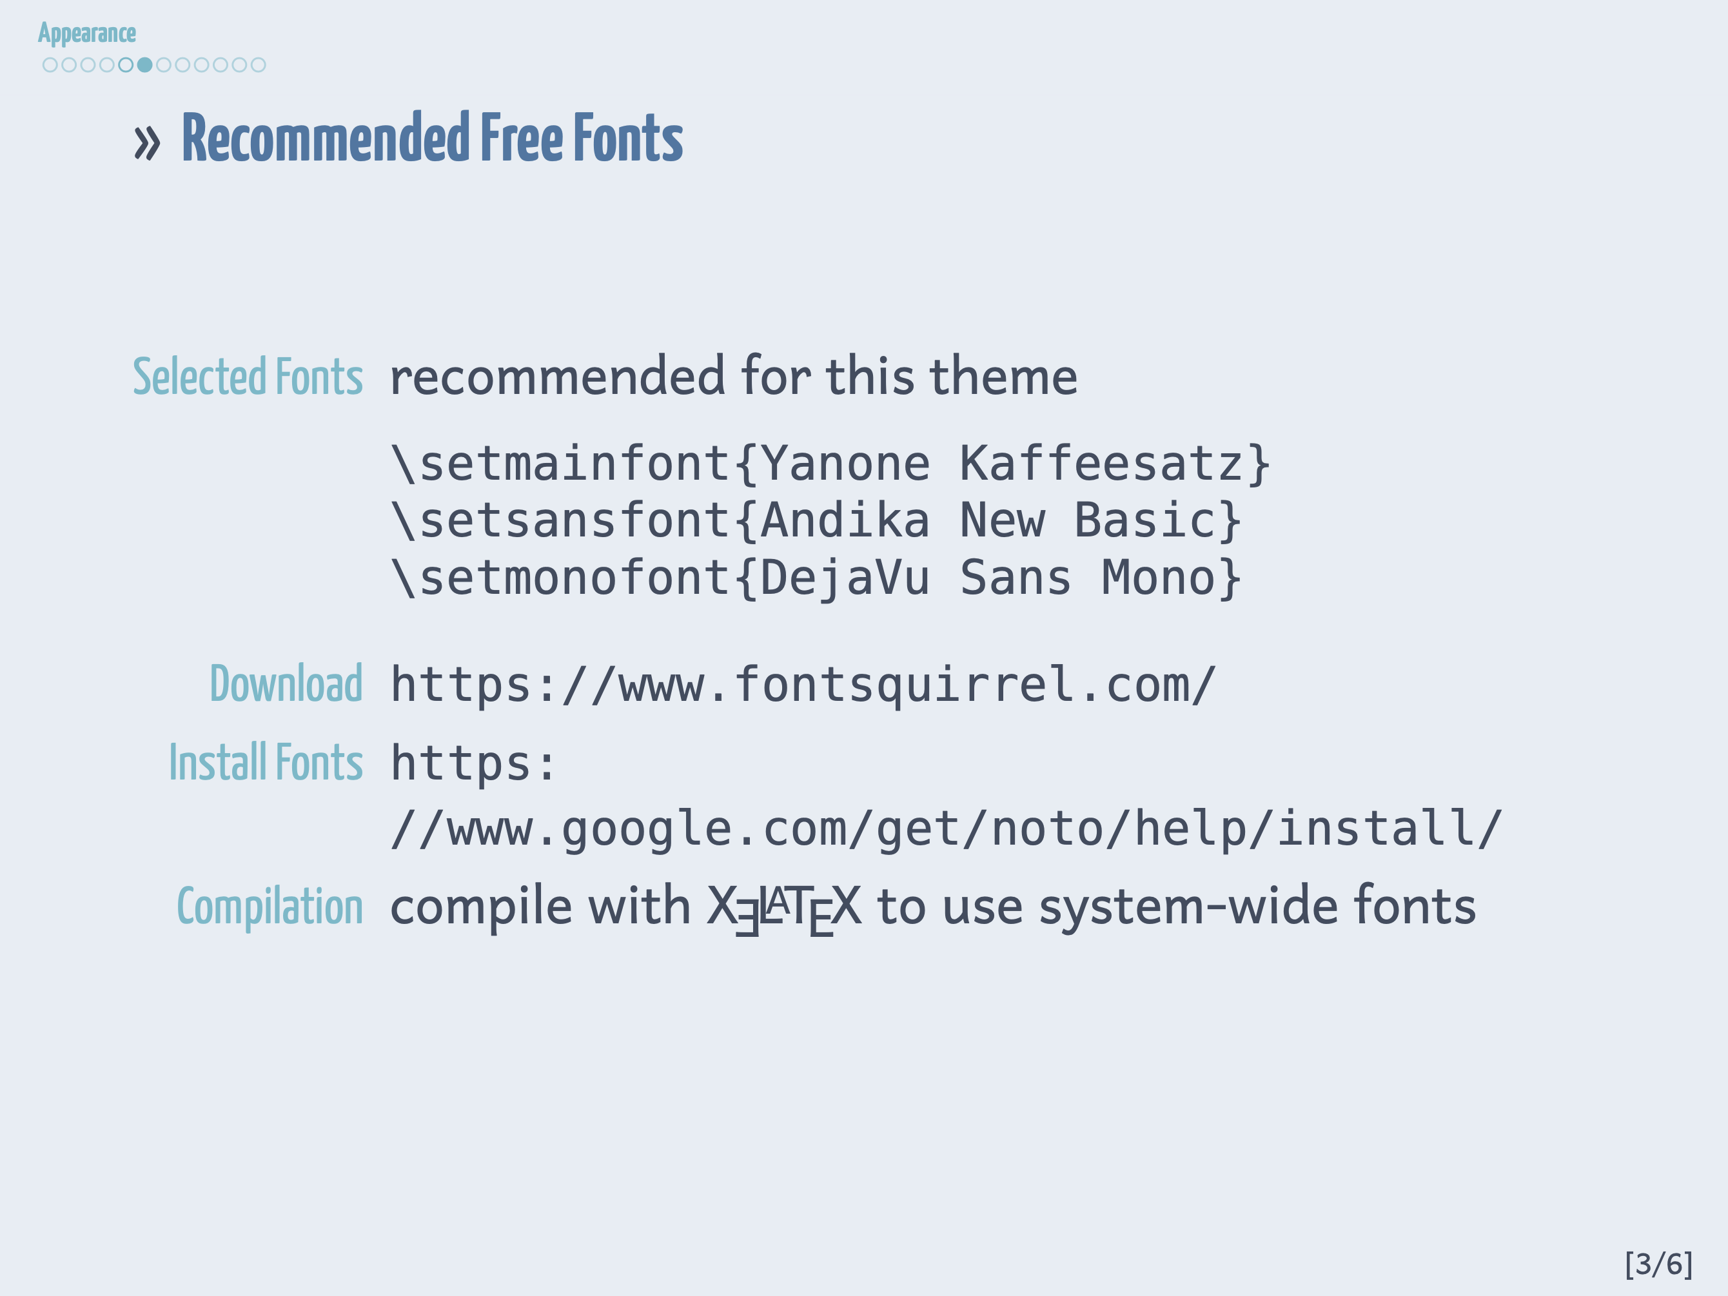Click the Recommended Free Fonts slide title

click(432, 138)
